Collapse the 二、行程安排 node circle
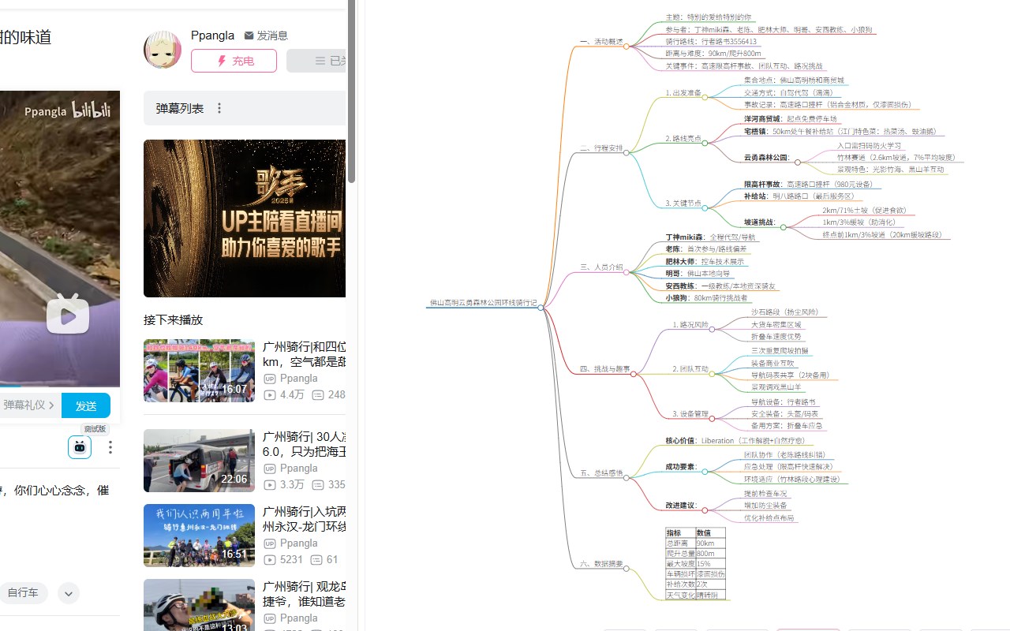 pyautogui.click(x=626, y=153)
